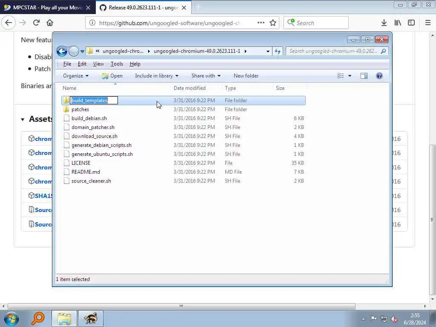Click Explorer's blue Back arrow button
Image resolution: width=436 pixels, height=327 pixels.
62,51
